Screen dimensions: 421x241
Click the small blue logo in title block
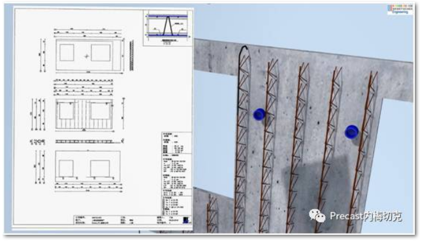tap(186, 220)
